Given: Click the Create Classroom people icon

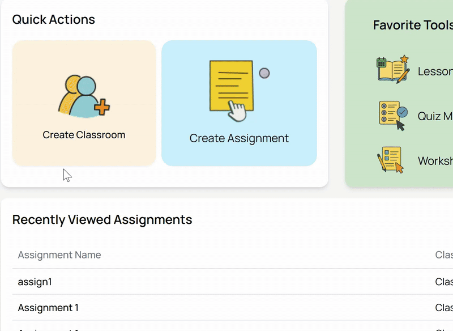Looking at the screenshot, I should pyautogui.click(x=84, y=96).
